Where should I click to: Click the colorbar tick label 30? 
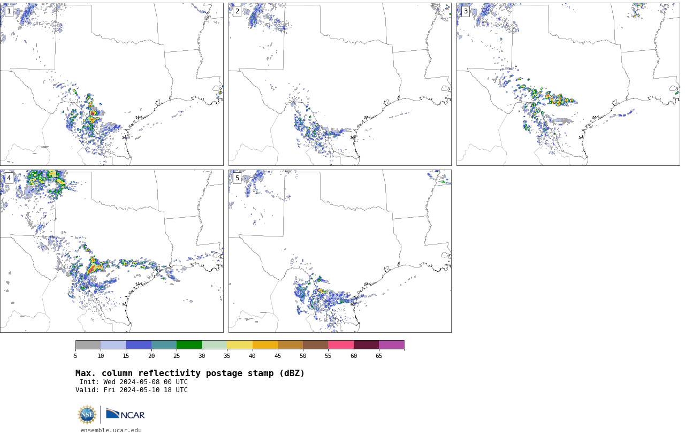[x=202, y=356]
